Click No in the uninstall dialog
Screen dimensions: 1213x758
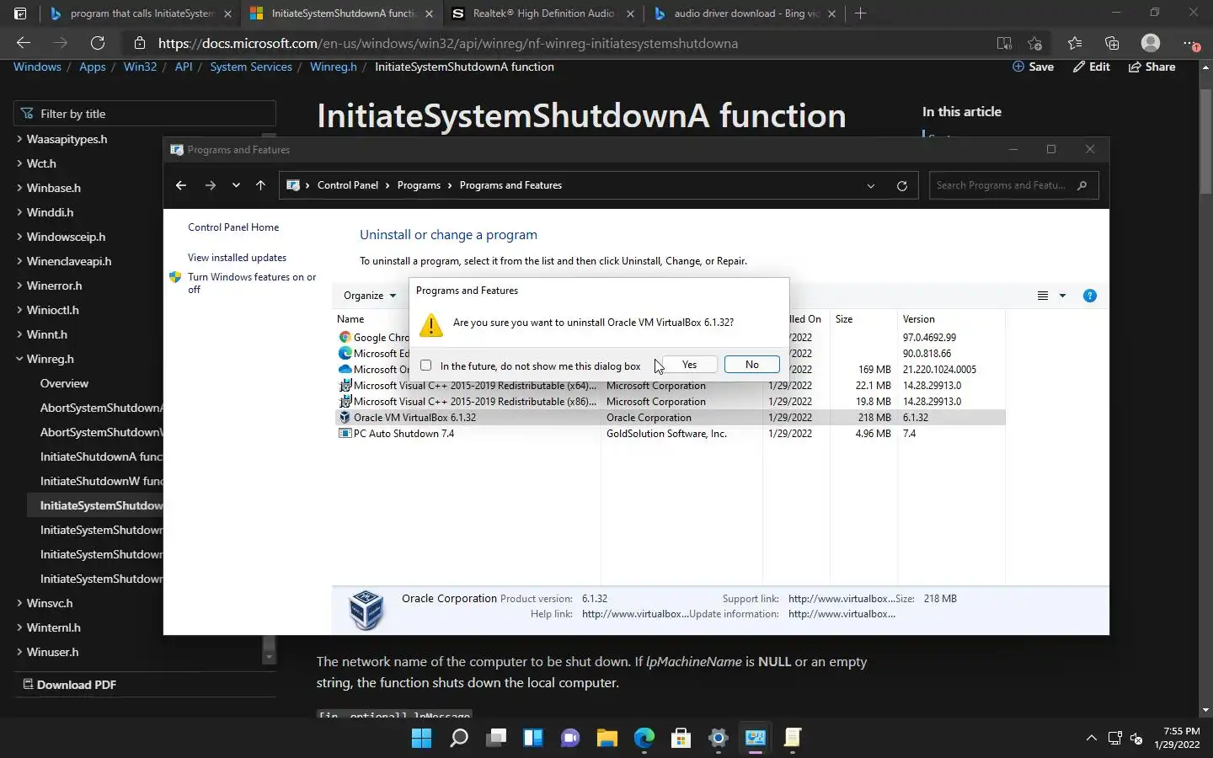tap(751, 365)
